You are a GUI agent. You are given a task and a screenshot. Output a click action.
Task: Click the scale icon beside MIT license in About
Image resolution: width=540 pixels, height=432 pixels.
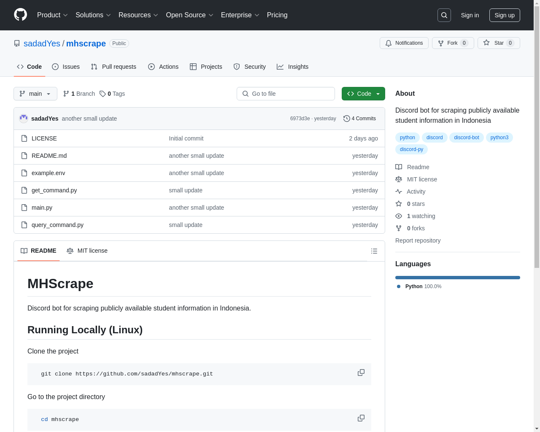[399, 179]
